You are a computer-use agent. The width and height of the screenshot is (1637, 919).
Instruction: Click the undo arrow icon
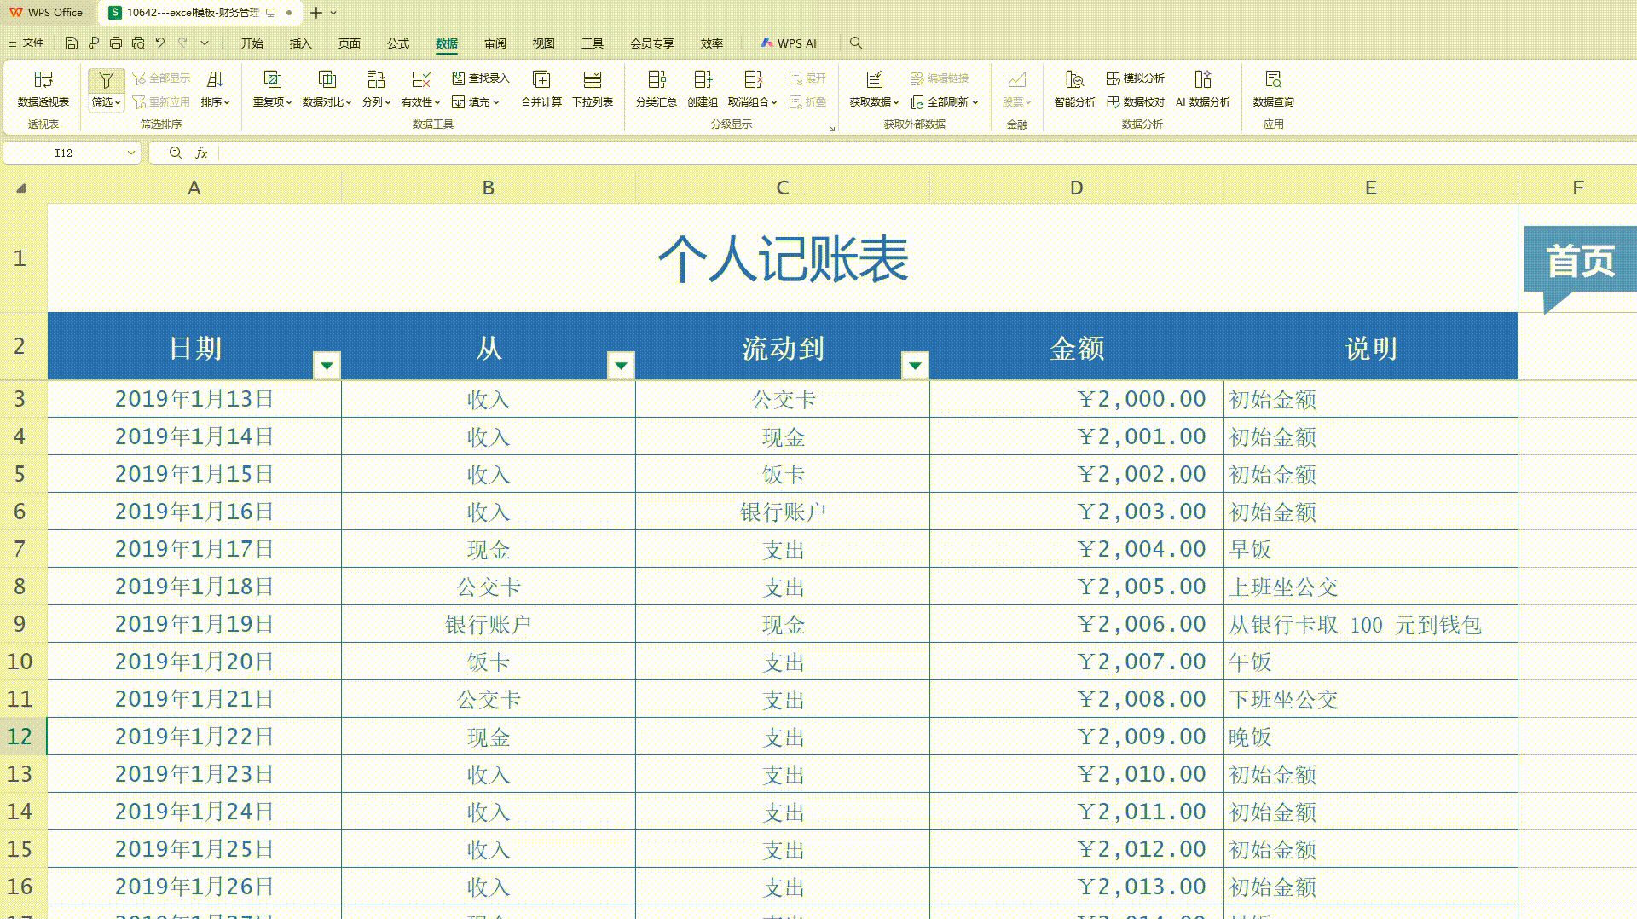pyautogui.click(x=160, y=43)
